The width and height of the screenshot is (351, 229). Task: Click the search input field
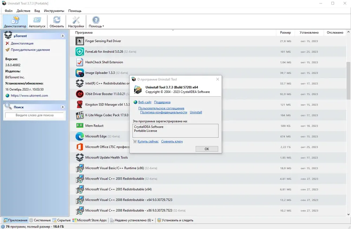click(x=34, y=115)
